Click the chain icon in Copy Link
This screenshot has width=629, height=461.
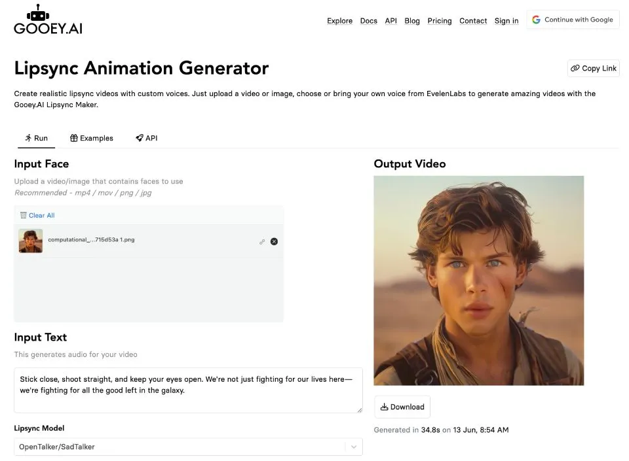575,68
